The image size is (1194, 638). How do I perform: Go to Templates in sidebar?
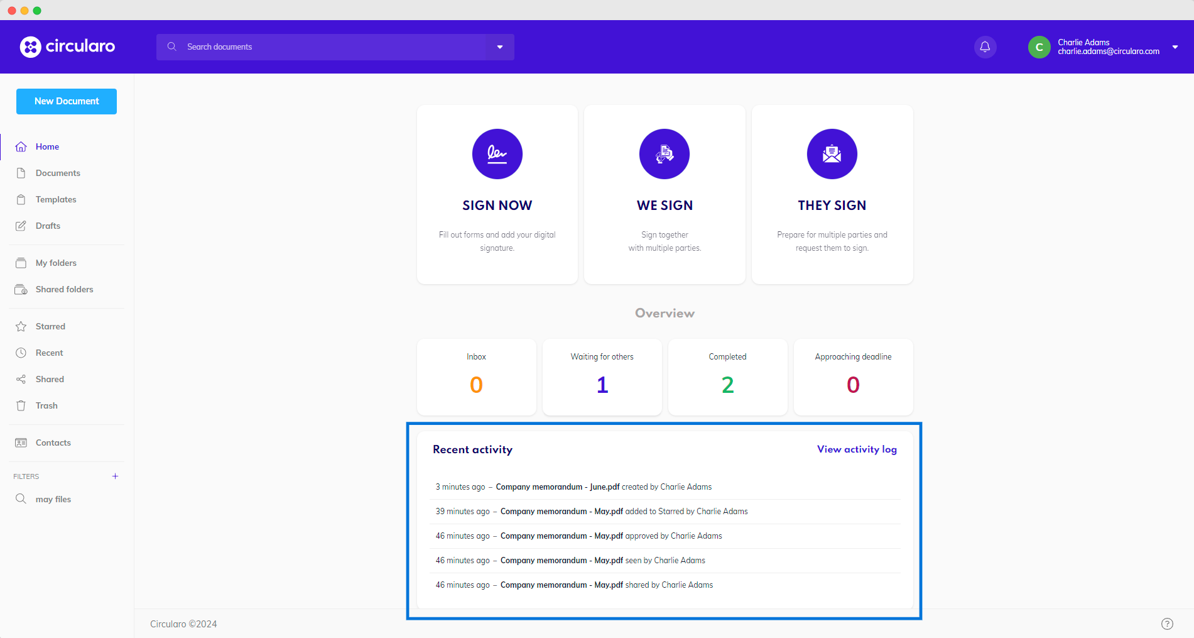(x=56, y=199)
